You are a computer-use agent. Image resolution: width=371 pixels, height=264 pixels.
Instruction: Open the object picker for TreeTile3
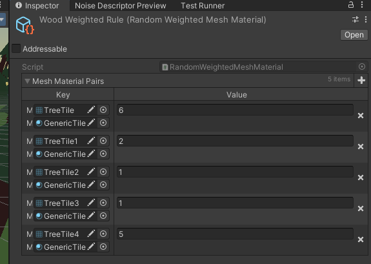pyautogui.click(x=103, y=203)
